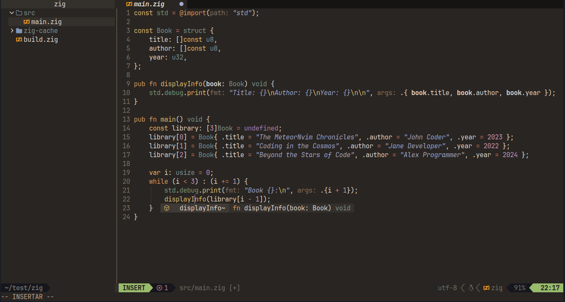Click the "Title: {}\nAuthor" format string

300,93
